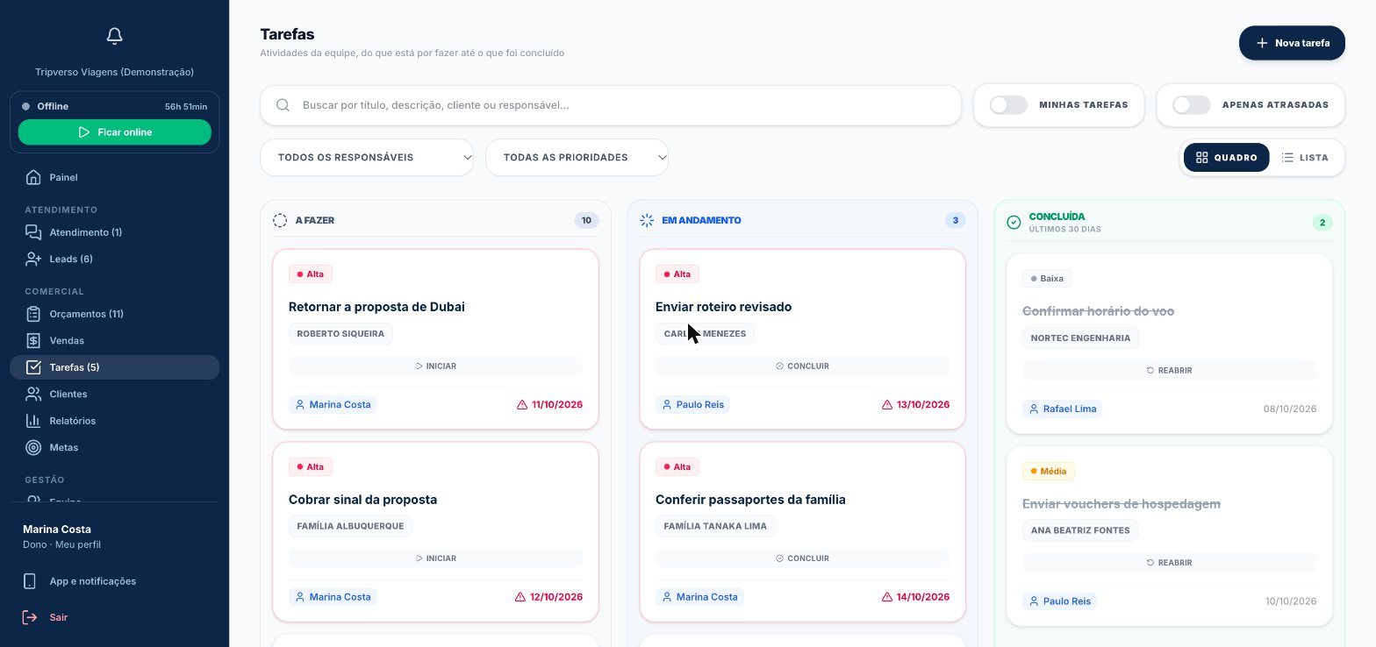This screenshot has height=647, width=1376.
Task: Click the Relatórios bar chart icon
Action: [x=33, y=421]
